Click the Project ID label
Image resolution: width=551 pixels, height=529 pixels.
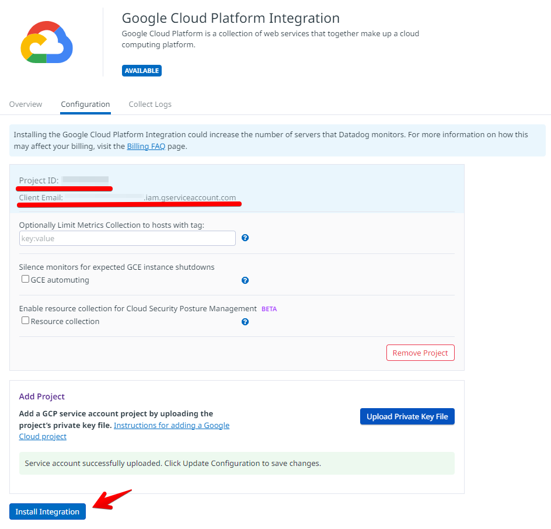click(x=39, y=180)
